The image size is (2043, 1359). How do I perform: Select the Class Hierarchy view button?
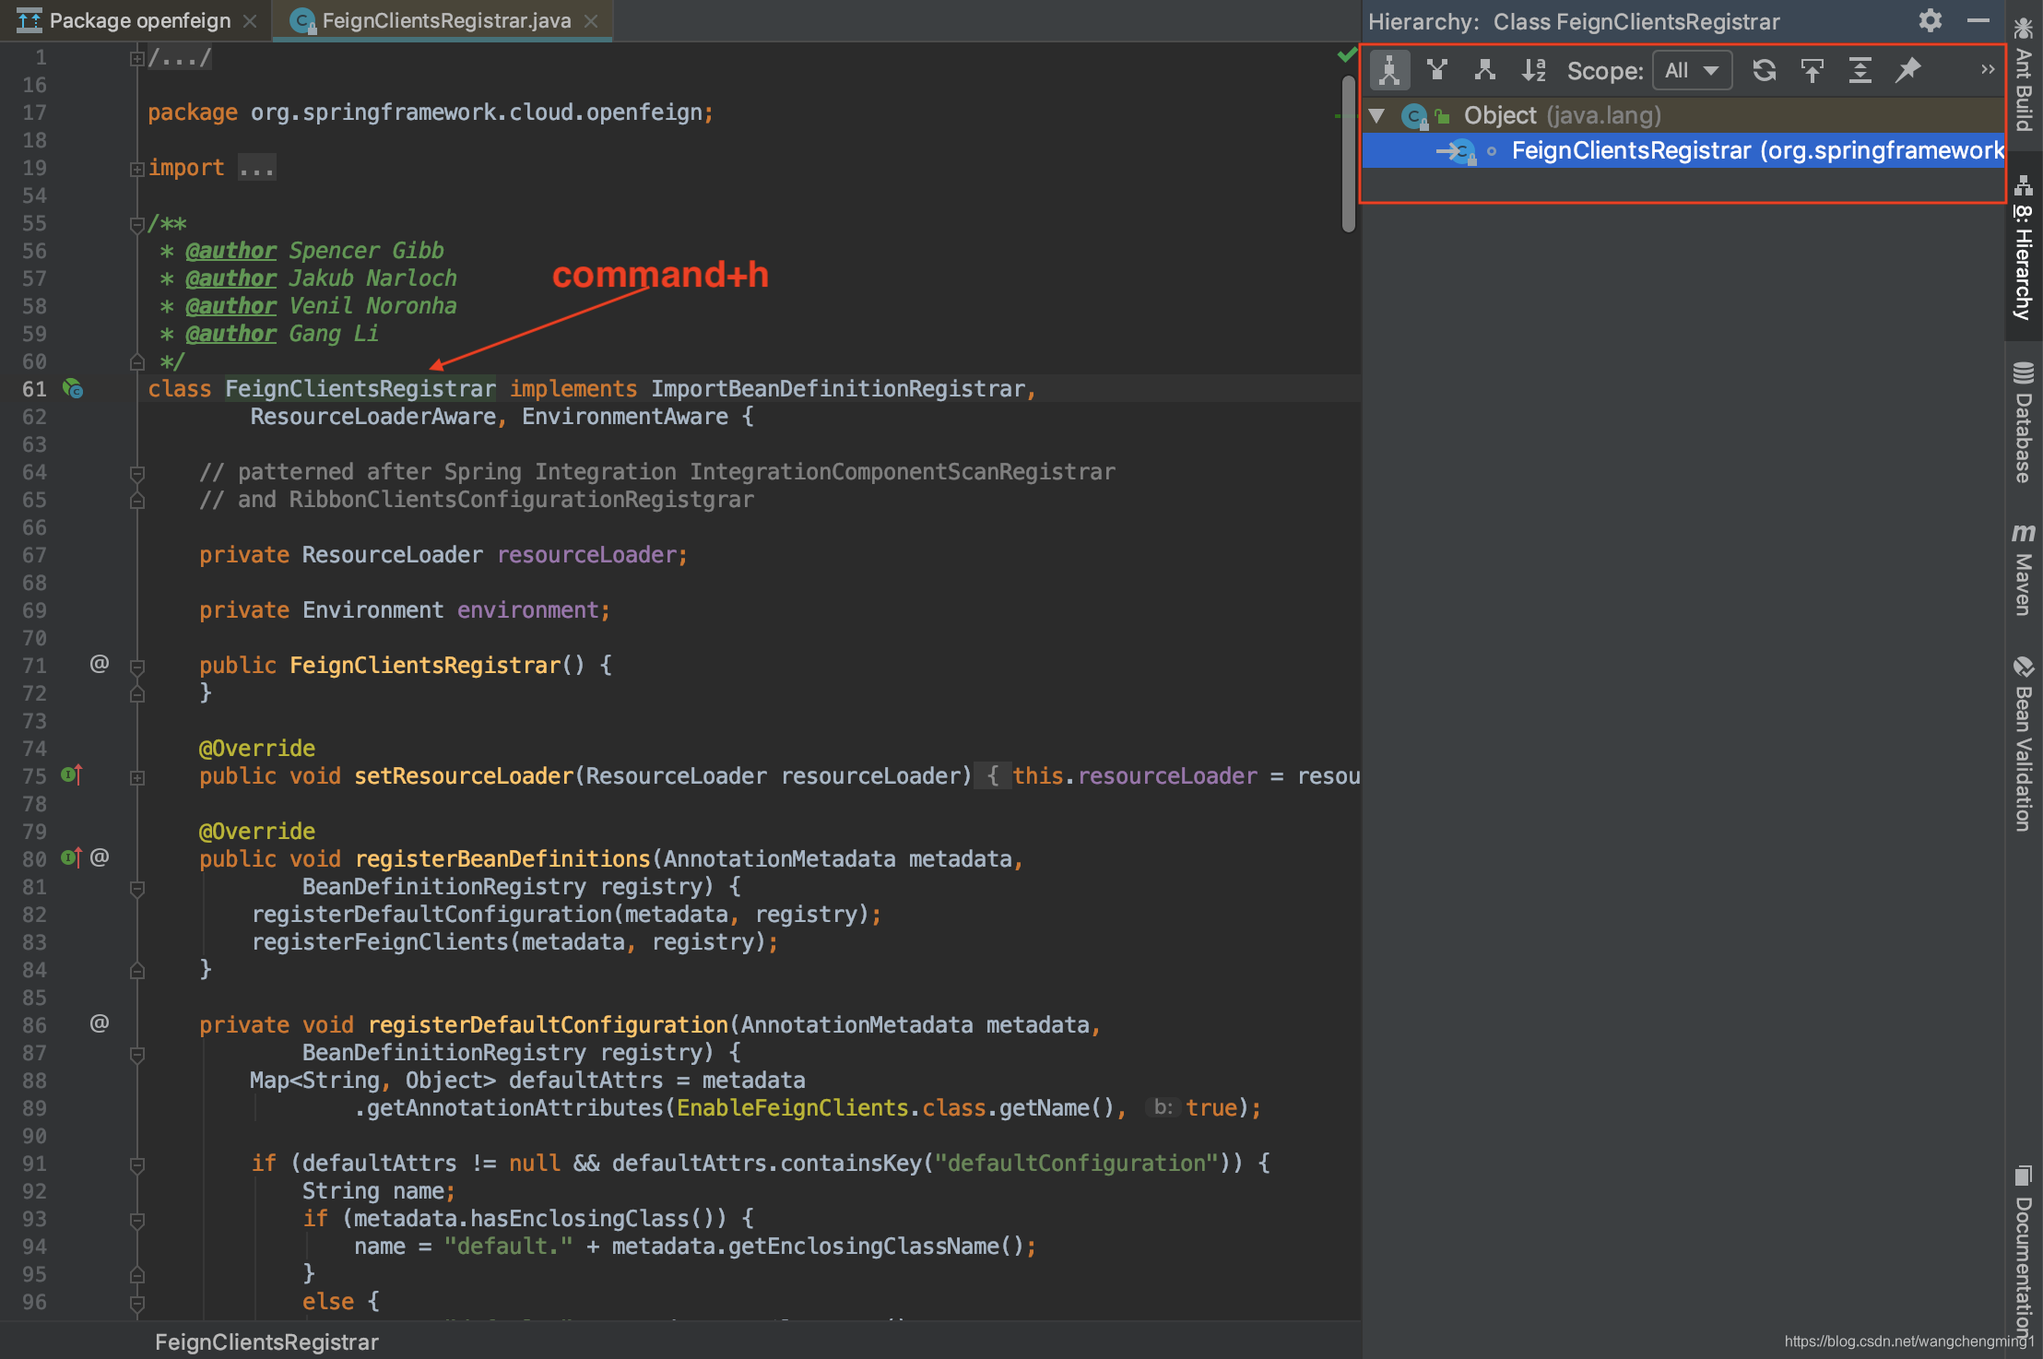pos(1389,71)
